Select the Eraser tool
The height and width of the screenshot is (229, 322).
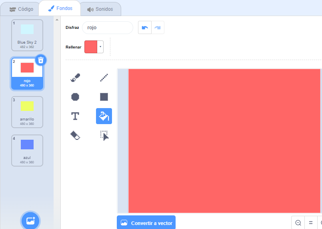[x=75, y=136]
